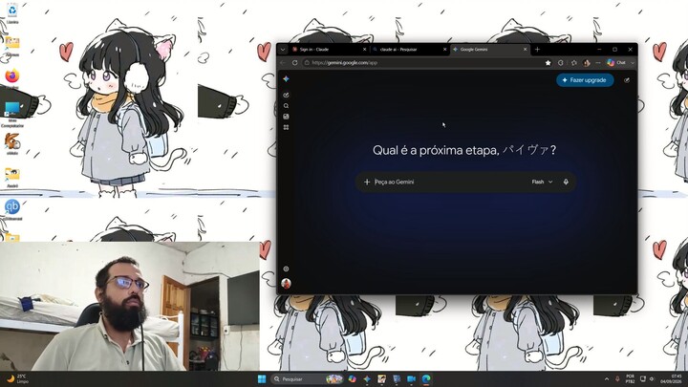This screenshot has height=387, width=688.
Task: Click the microphone icon in prompt box
Action: click(566, 182)
